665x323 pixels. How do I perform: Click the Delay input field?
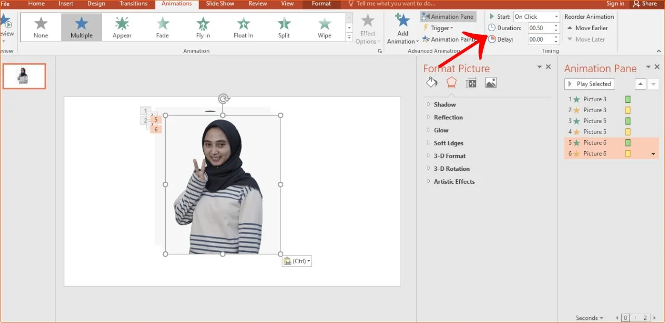click(x=540, y=39)
